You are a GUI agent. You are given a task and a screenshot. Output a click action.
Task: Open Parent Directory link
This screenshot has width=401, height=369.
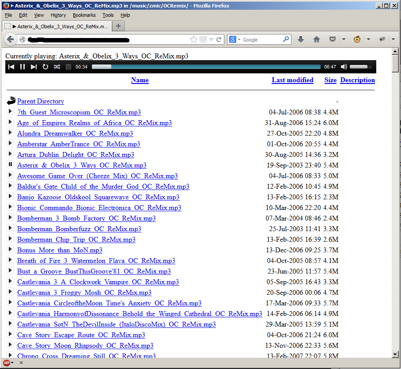[x=41, y=101]
